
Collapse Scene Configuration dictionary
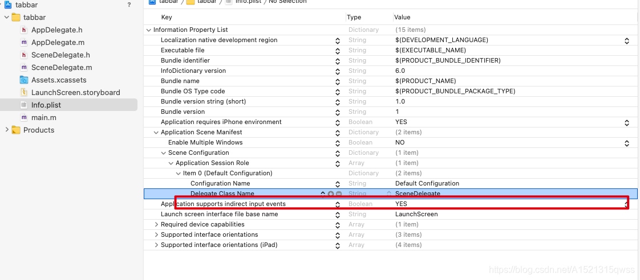pos(163,153)
